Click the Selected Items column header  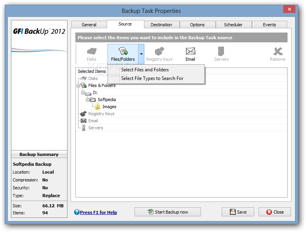92,71
